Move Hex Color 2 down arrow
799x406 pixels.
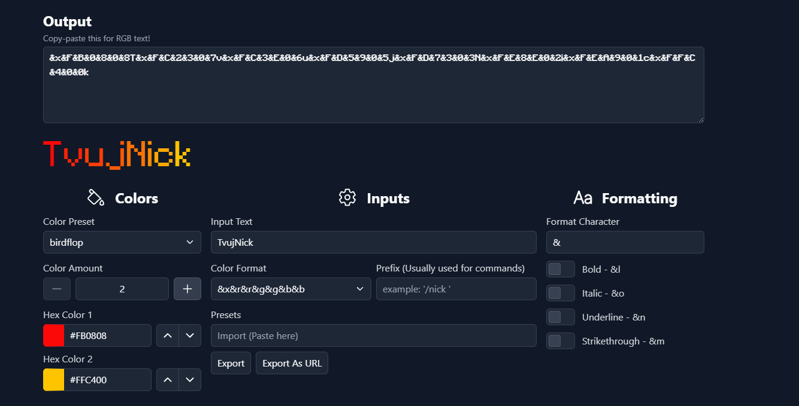(x=190, y=380)
